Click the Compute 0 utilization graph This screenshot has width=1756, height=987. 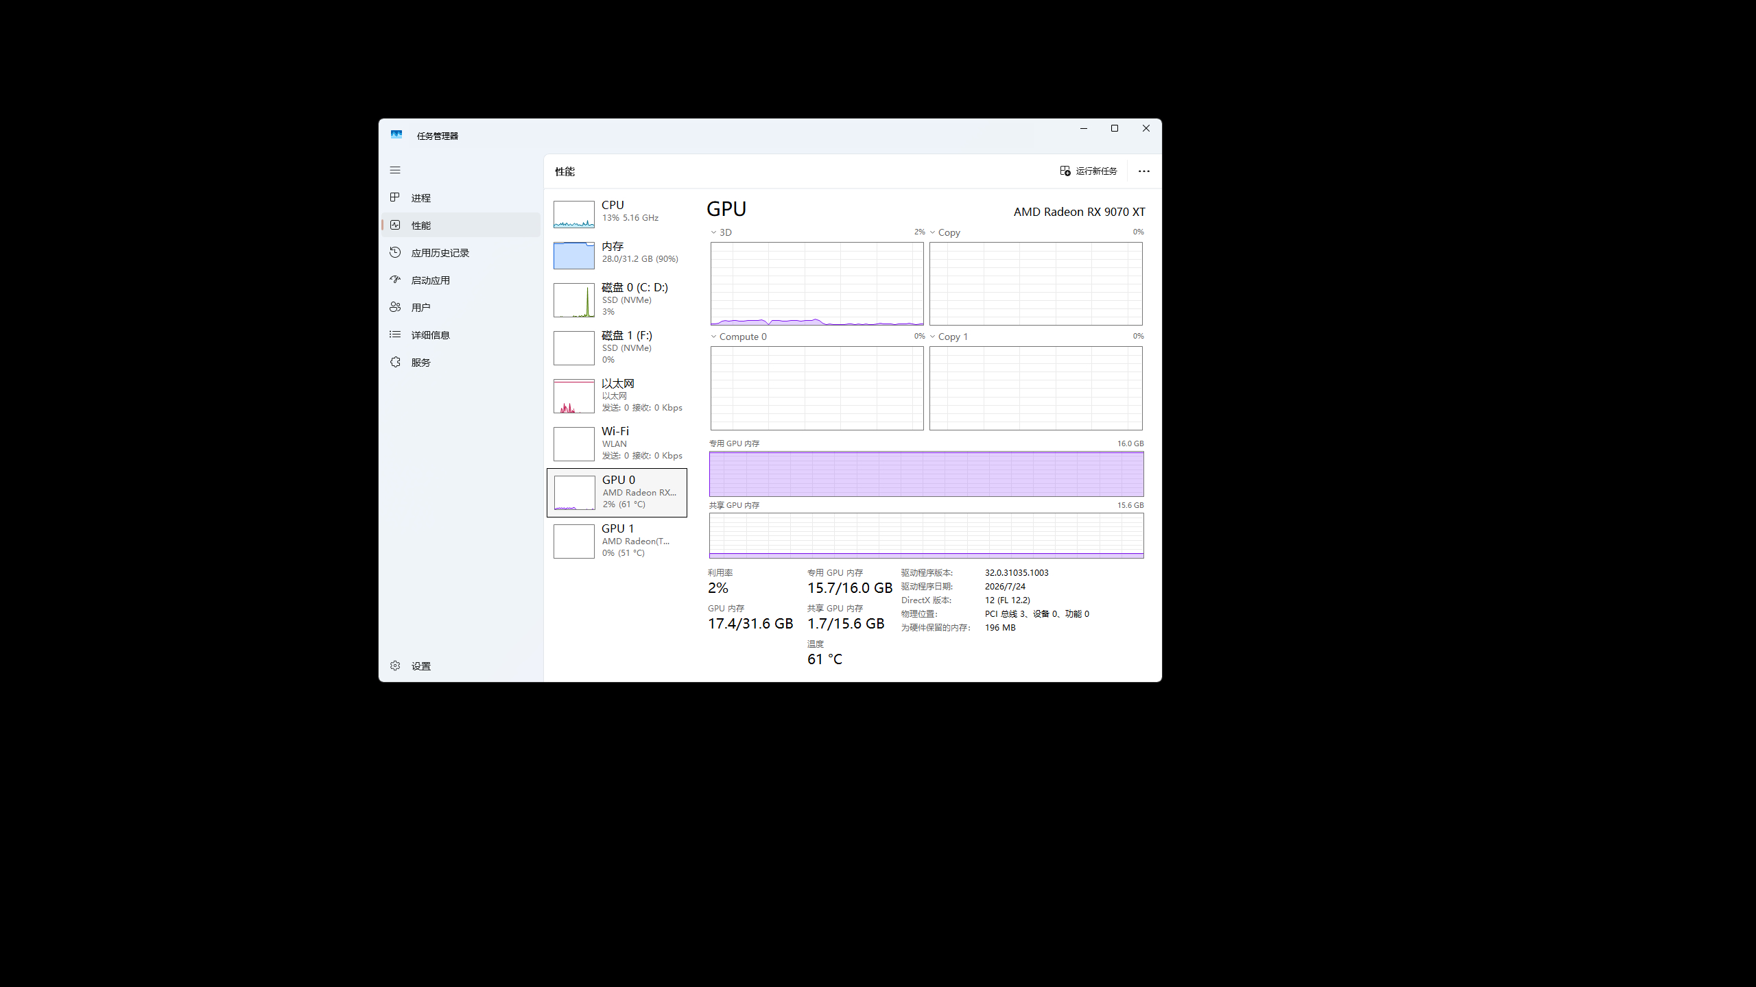817,388
